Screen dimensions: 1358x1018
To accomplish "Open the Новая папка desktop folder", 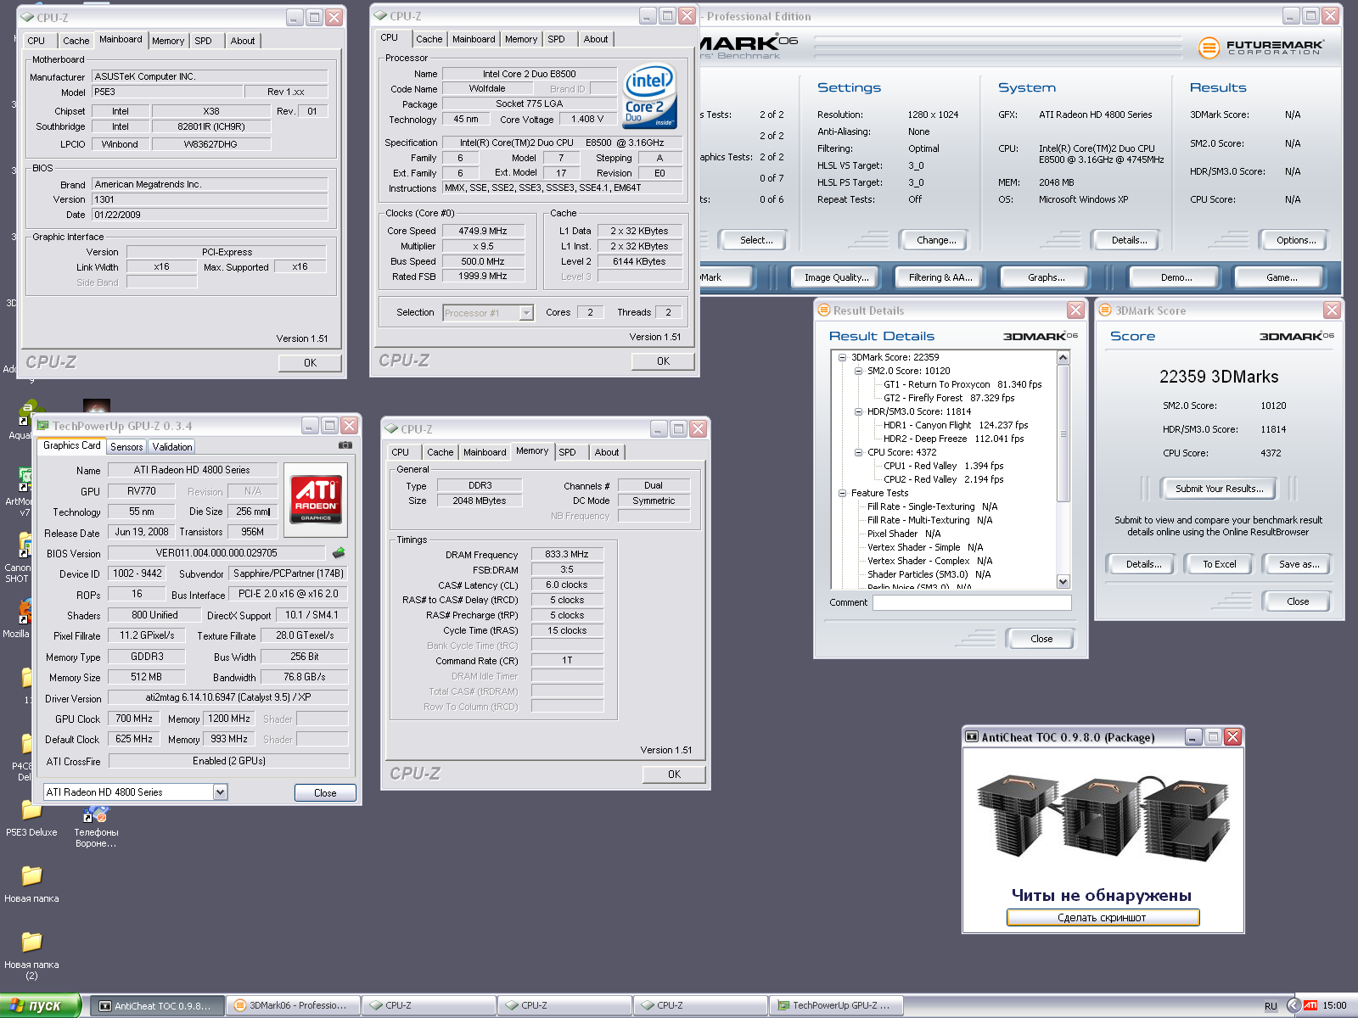I will coord(31,884).
